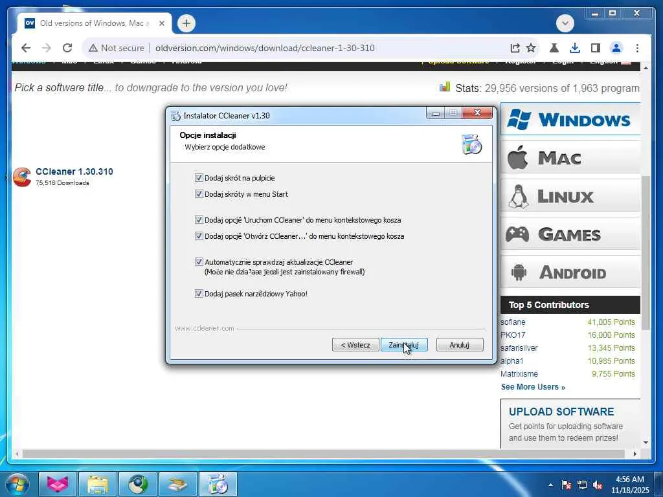Click the Zainstaluj button

(x=404, y=345)
